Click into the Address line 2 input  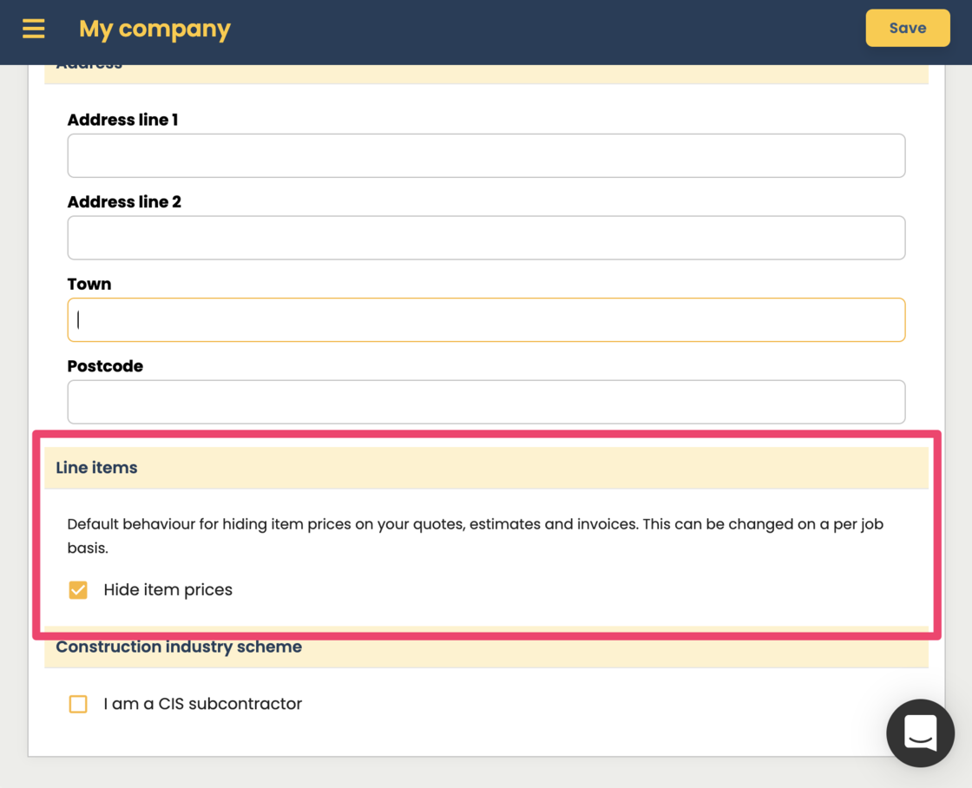tap(486, 238)
